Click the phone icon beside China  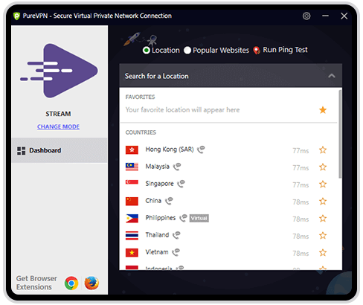coord(169,201)
